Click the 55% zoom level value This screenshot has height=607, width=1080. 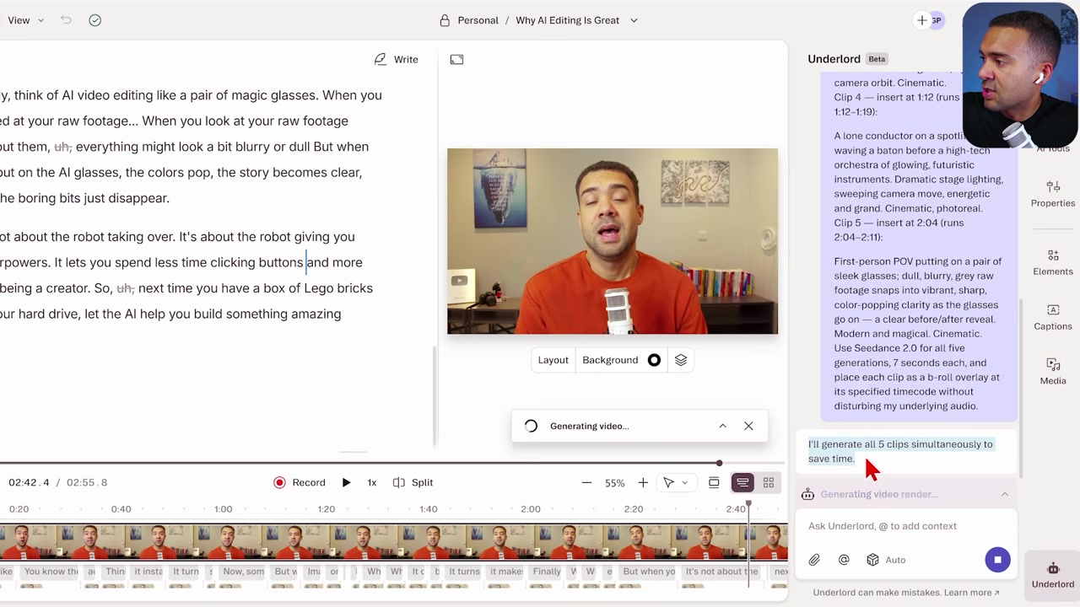click(614, 483)
